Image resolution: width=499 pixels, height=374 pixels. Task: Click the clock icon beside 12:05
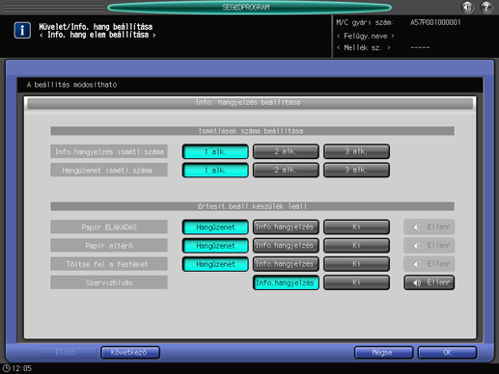[6, 368]
